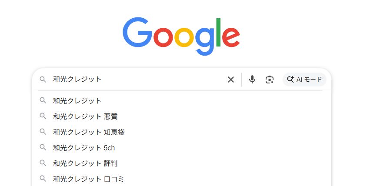Click the search box containing 和光クレジット

(x=139, y=80)
